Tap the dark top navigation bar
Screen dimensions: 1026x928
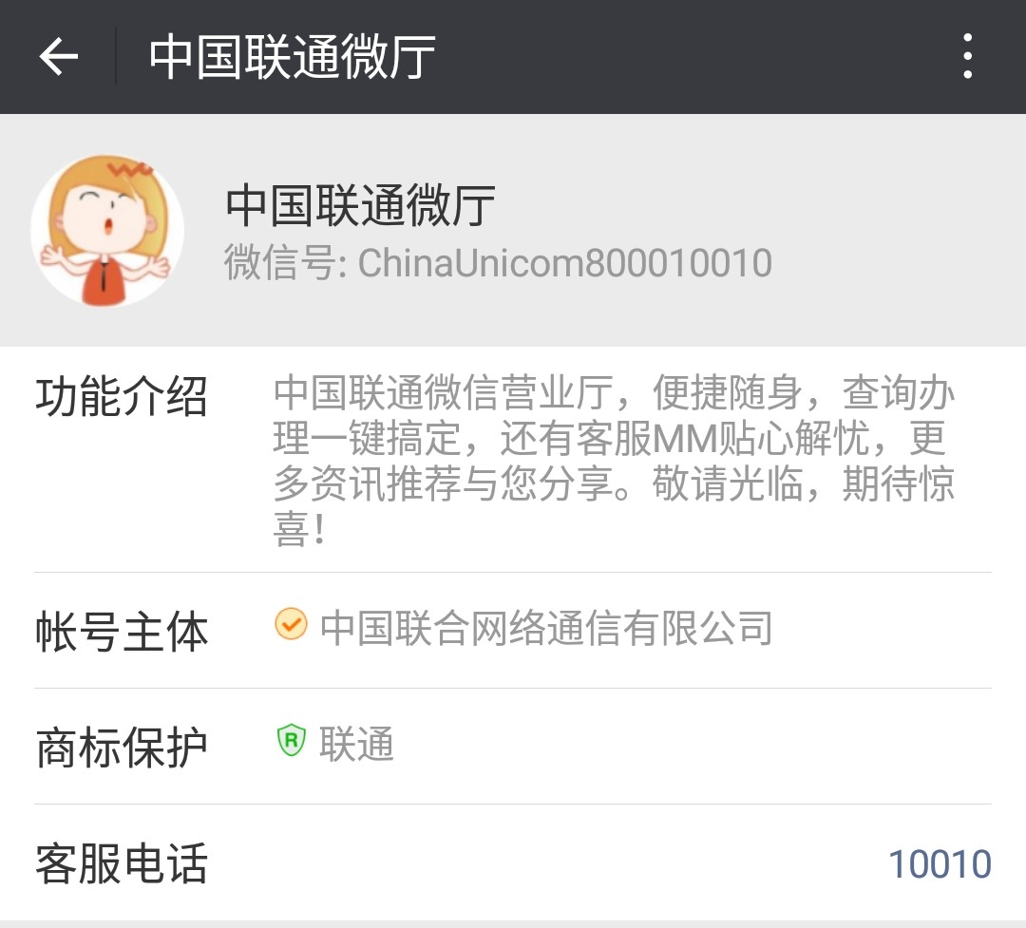[513, 57]
